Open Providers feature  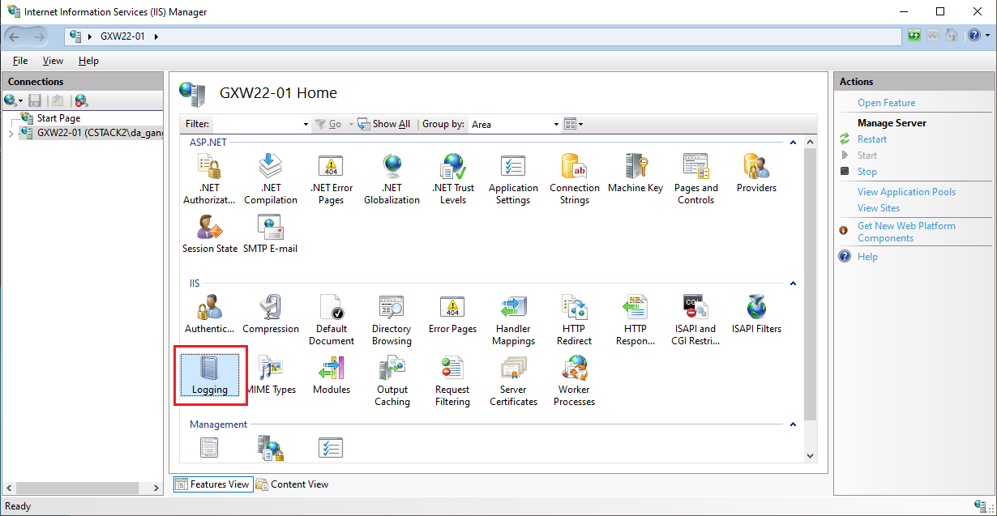757,173
